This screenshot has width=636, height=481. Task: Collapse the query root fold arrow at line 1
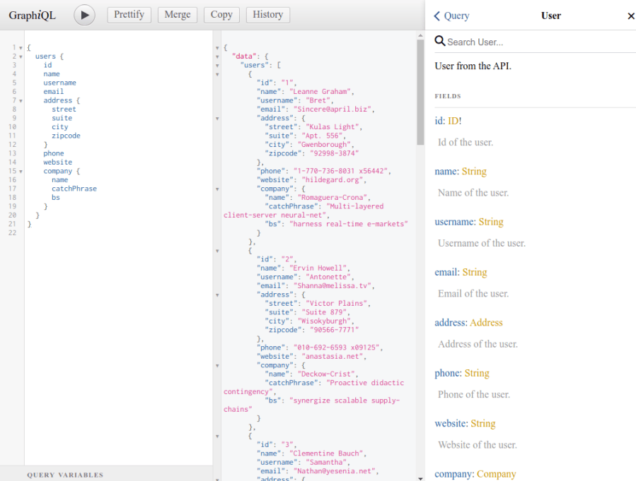point(21,48)
